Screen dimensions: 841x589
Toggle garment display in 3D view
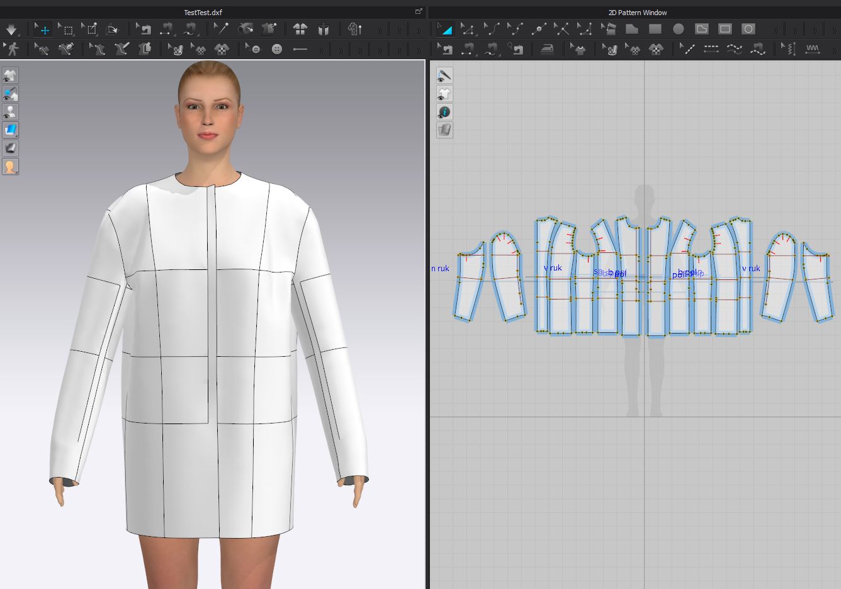click(10, 76)
